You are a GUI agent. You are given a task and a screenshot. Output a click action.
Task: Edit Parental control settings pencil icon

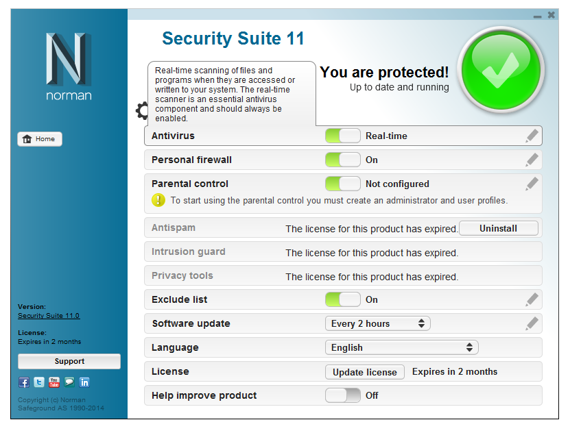(x=532, y=184)
